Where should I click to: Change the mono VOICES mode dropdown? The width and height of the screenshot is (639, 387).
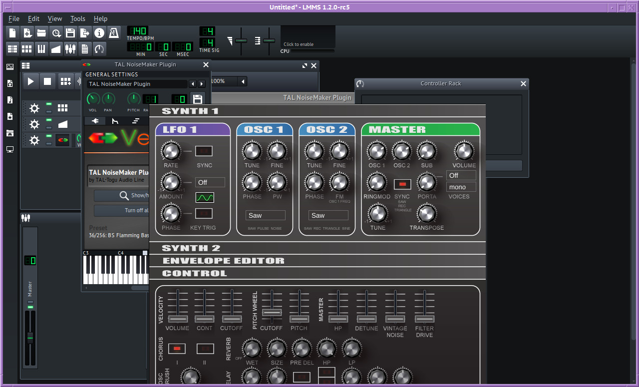(460, 186)
